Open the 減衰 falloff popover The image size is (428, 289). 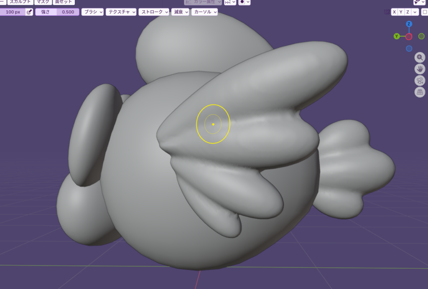coord(180,12)
